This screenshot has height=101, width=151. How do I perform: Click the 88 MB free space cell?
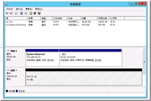tap(101, 25)
